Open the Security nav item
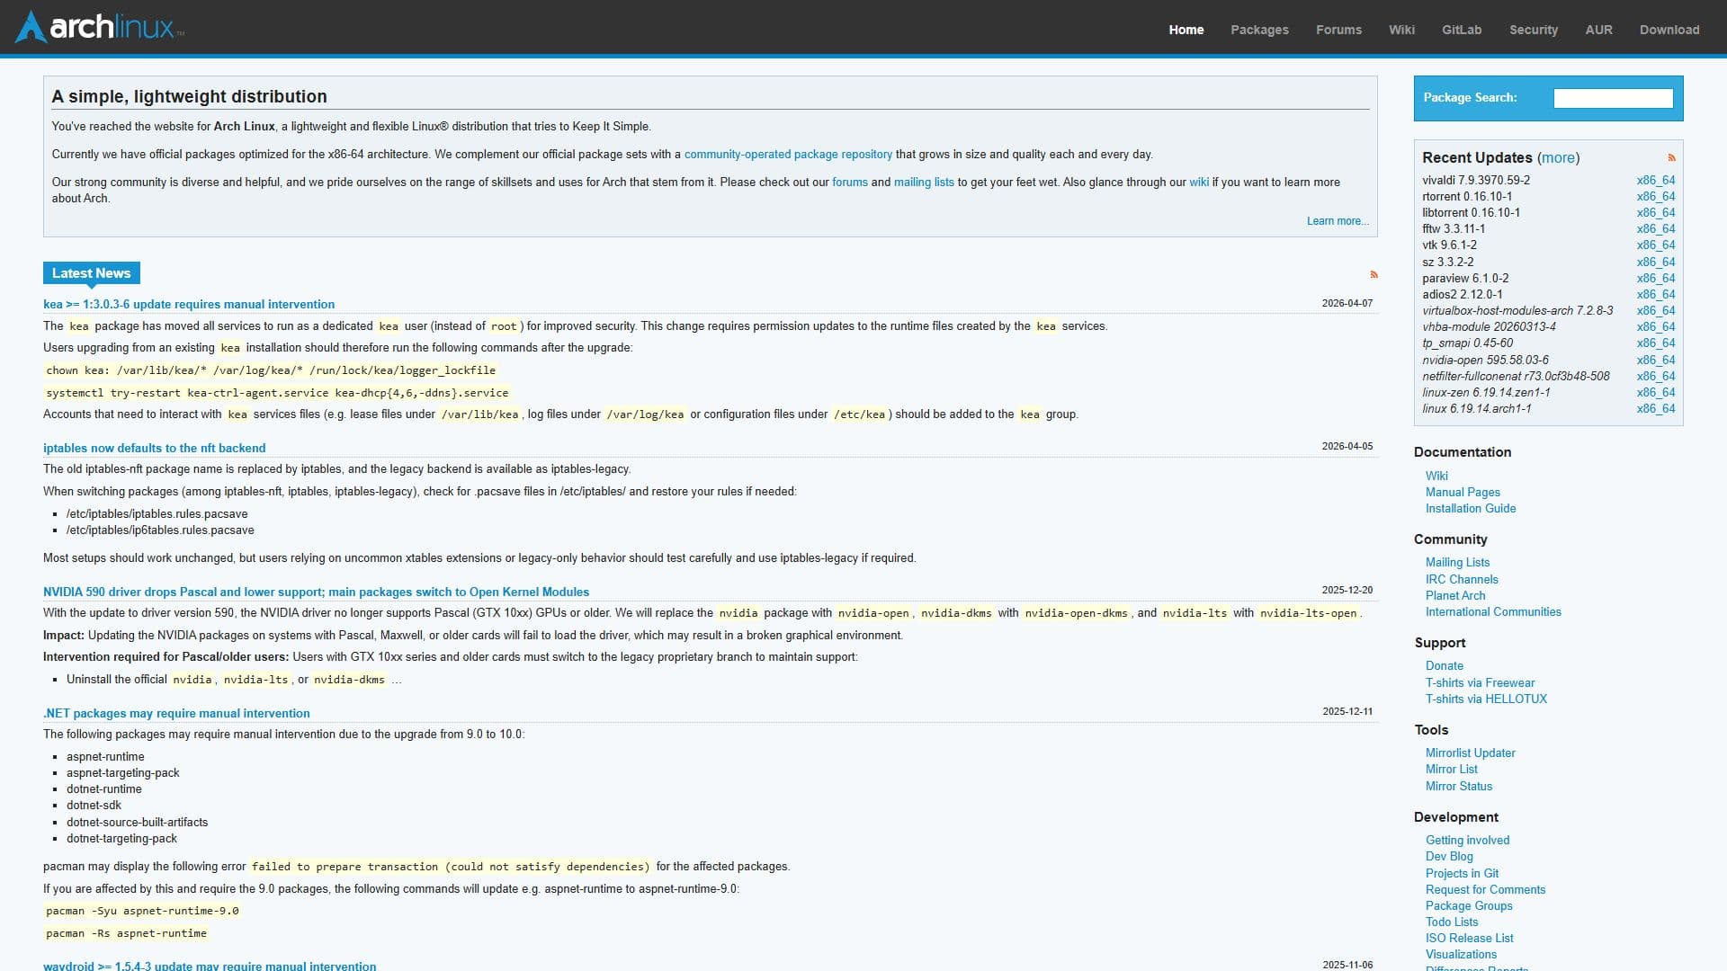This screenshot has height=971, width=1727. (x=1534, y=30)
